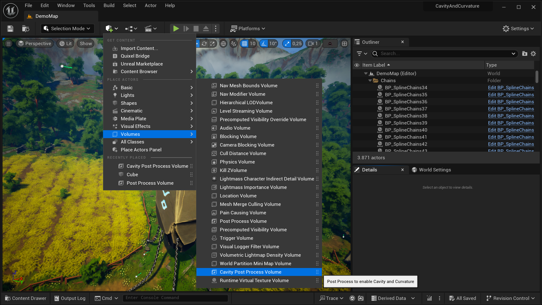
Task: Close the Details tab
Action: pos(403,170)
